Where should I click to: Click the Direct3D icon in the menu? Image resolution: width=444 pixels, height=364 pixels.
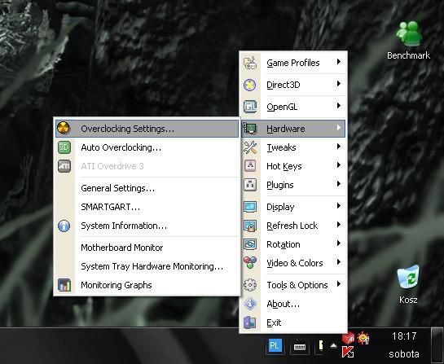(x=250, y=85)
